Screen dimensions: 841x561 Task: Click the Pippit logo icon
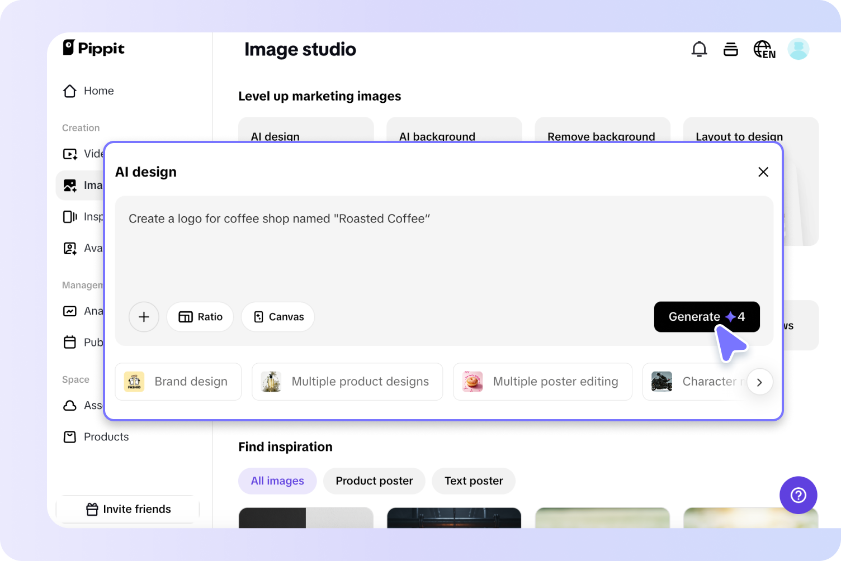69,48
